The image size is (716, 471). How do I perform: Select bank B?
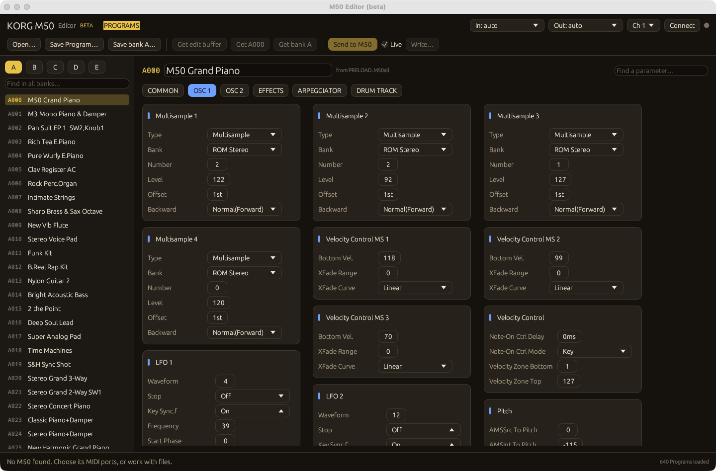[34, 67]
